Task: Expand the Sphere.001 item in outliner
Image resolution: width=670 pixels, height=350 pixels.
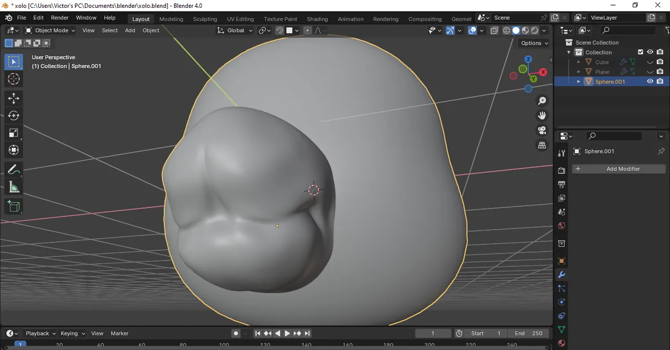Action: pyautogui.click(x=578, y=81)
